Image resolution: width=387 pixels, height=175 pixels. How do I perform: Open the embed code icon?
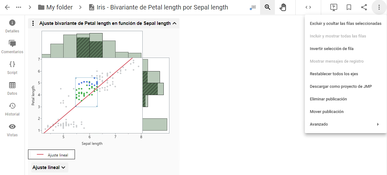(x=308, y=7)
